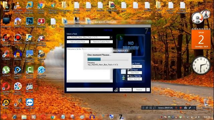Open the TeamViewer 14 desktop shortcut
214x120 pixels.
click(x=30, y=105)
